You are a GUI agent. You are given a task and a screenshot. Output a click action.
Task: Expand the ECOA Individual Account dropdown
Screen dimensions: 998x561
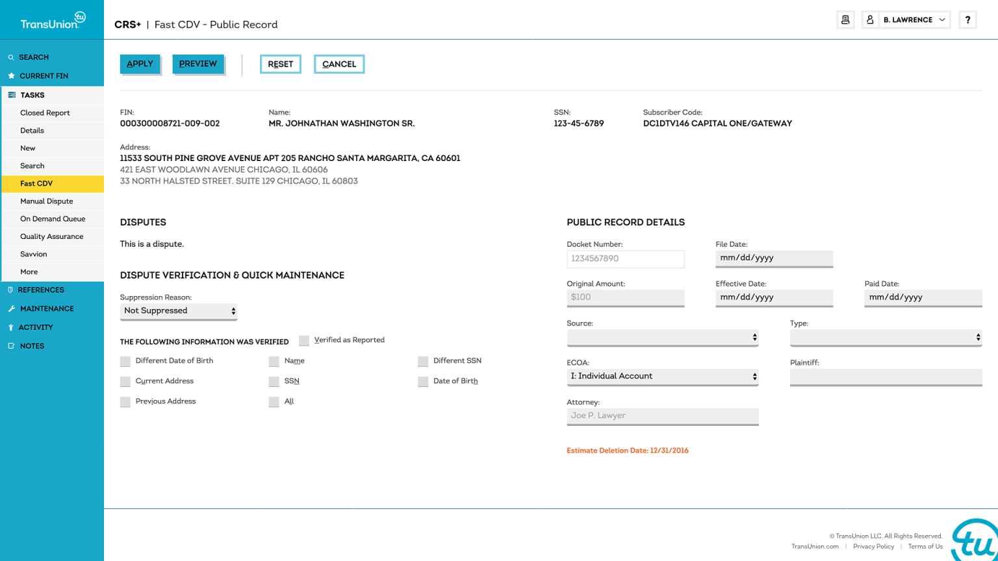tap(662, 377)
